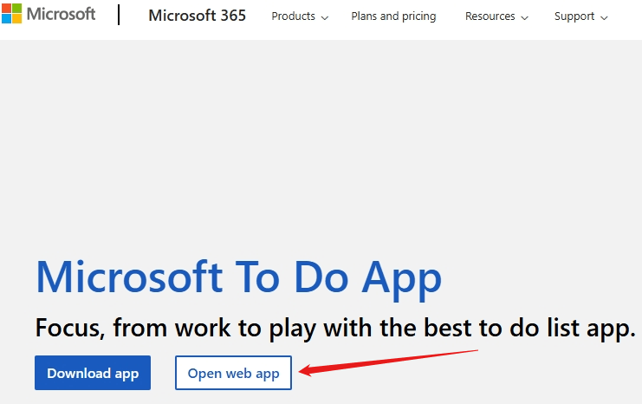The image size is (642, 404).
Task: Click the Microsoft four-square logo
Action: point(11,14)
